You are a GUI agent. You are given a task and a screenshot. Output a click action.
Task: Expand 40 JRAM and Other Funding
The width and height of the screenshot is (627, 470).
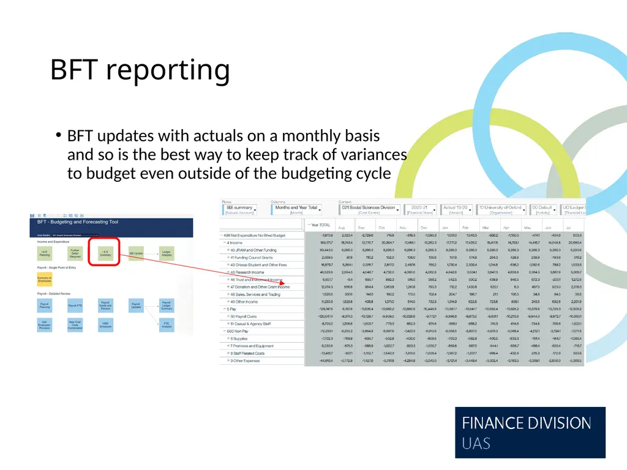point(228,250)
